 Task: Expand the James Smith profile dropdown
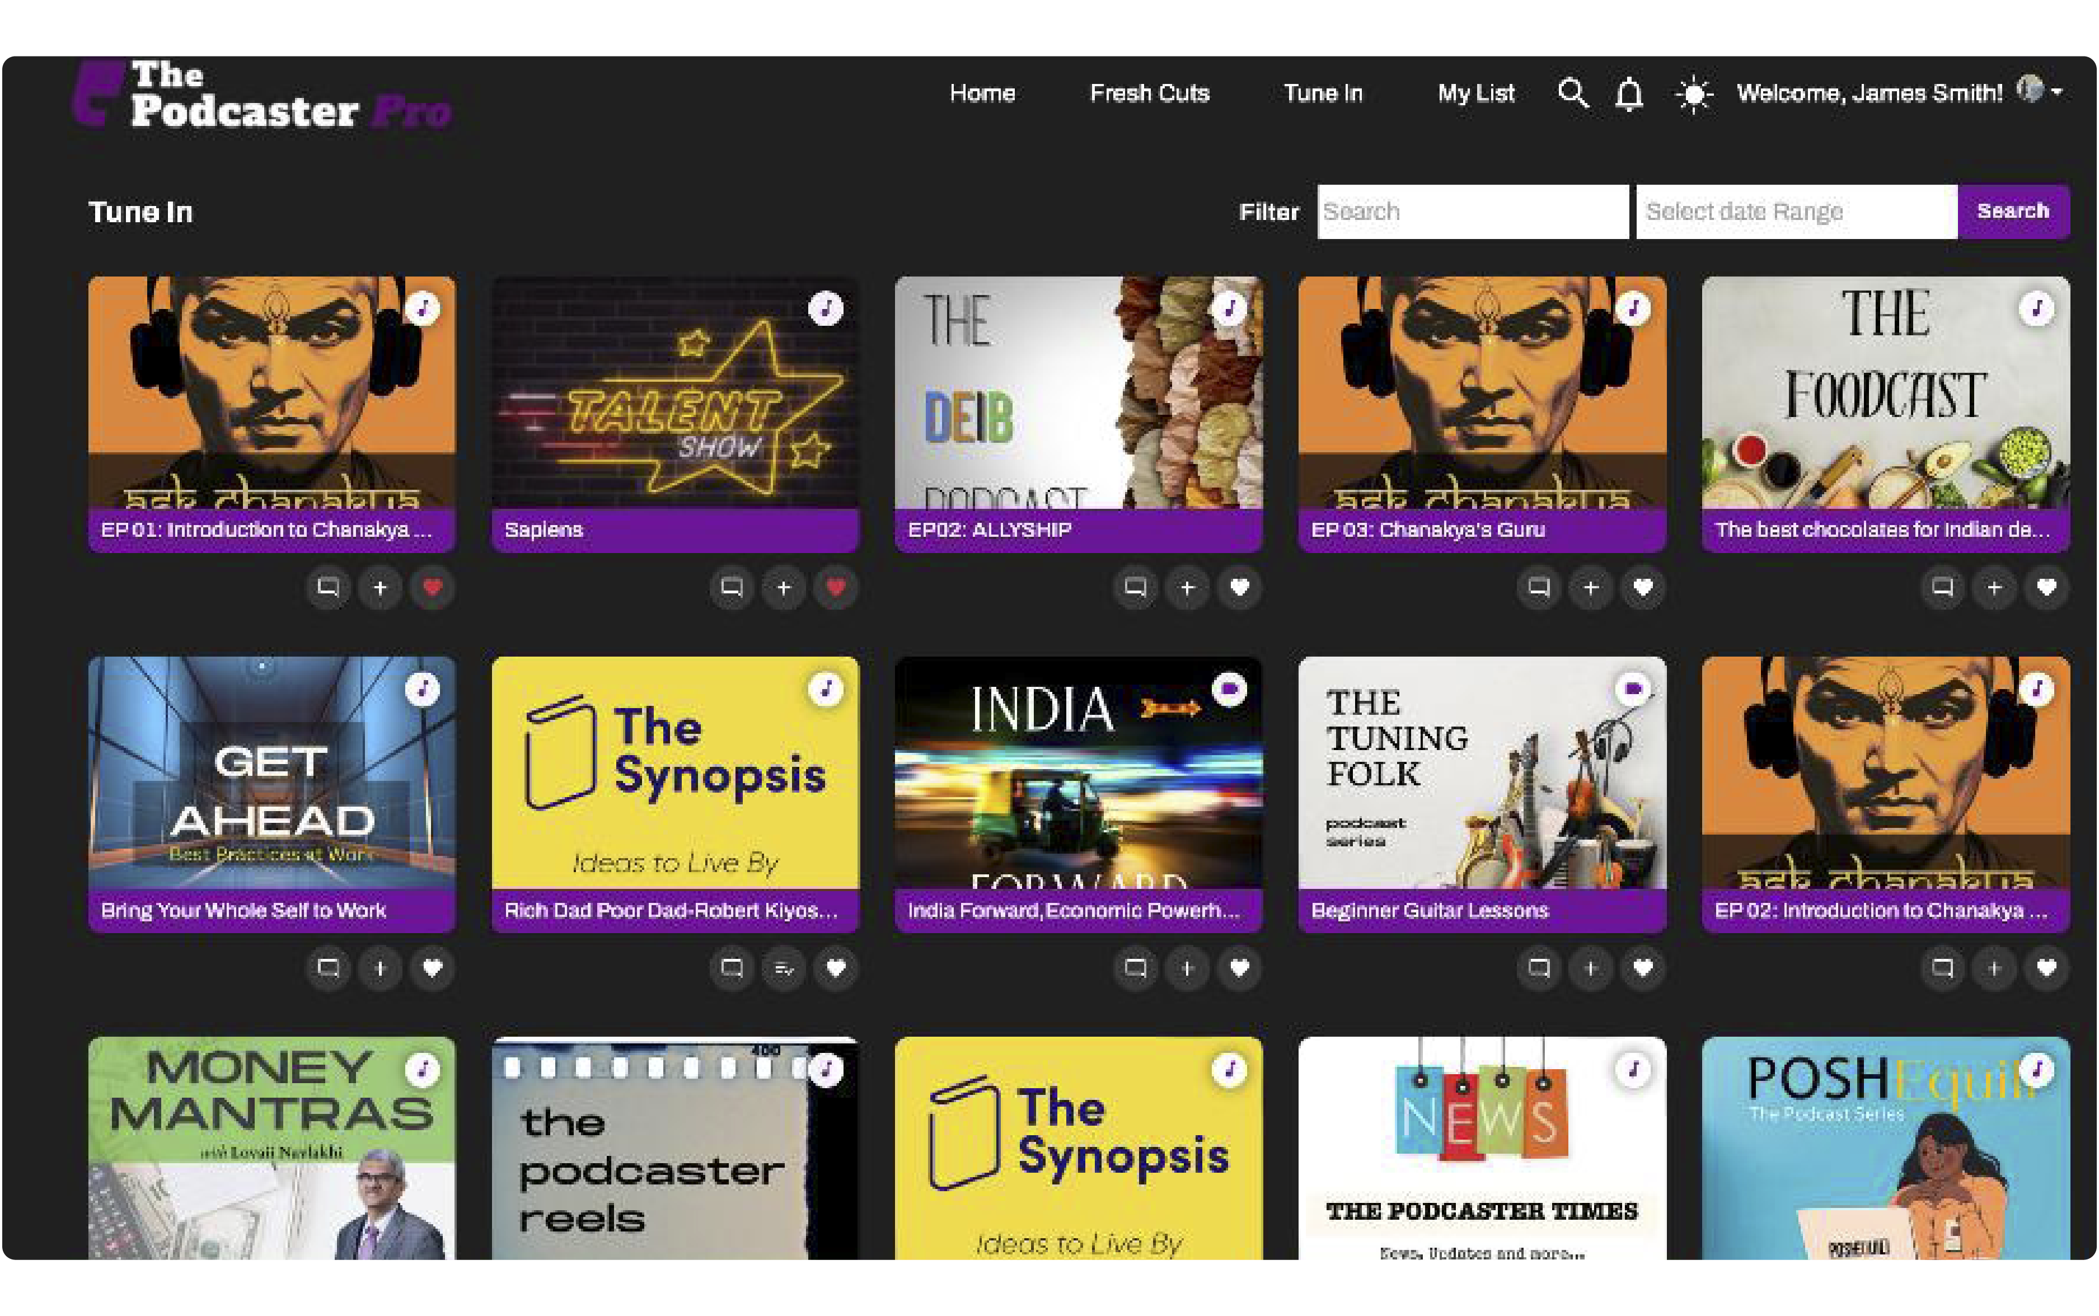[2056, 91]
